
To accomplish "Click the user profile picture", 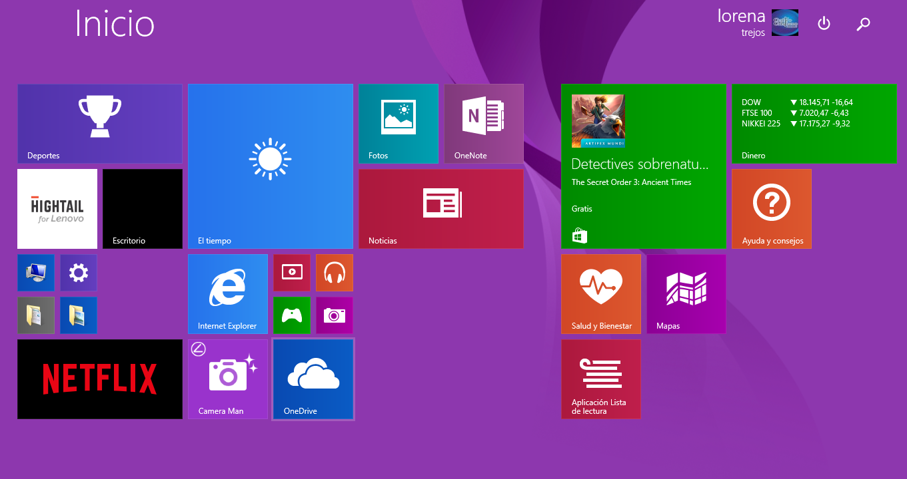I will pyautogui.click(x=785, y=23).
